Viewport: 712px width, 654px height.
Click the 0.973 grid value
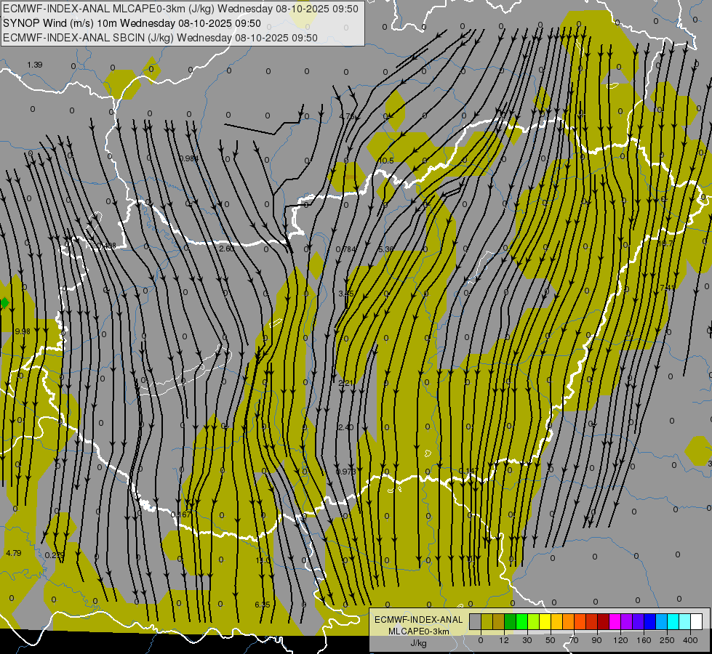coord(345,472)
